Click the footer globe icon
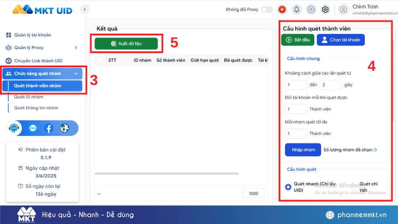Screen dimensions: 398x224 (330, 215)
